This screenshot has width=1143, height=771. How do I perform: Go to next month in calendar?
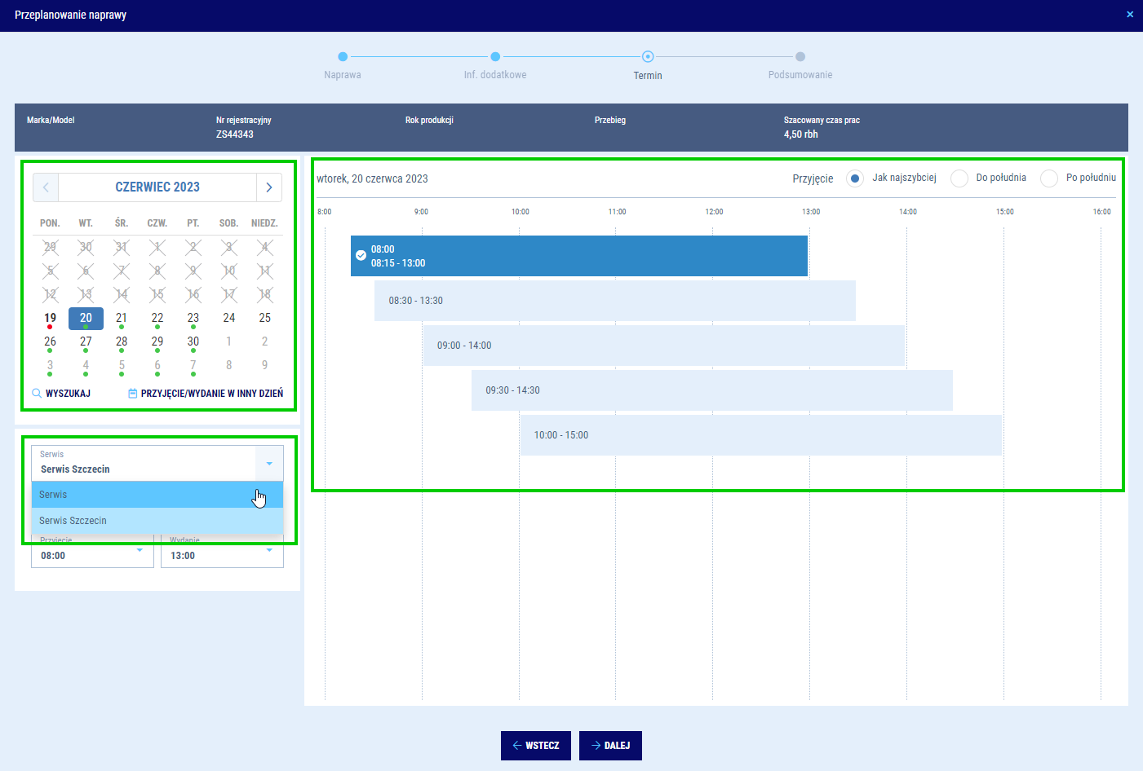(x=269, y=187)
